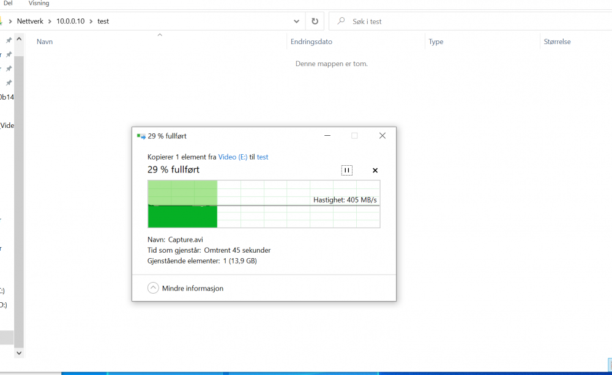Minimize the copy progress dialog

(327, 136)
